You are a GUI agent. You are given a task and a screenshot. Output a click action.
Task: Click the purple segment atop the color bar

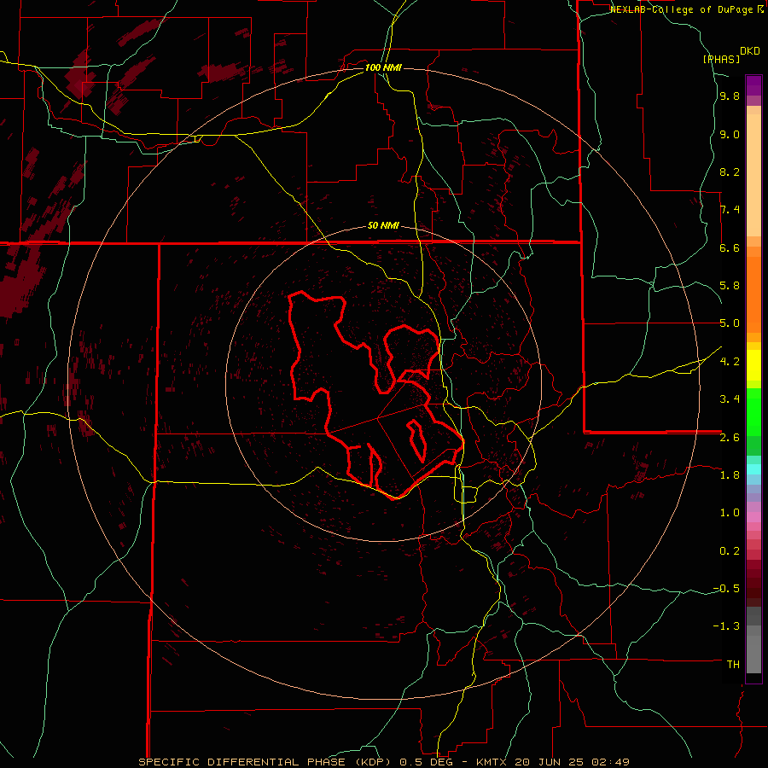[753, 85]
